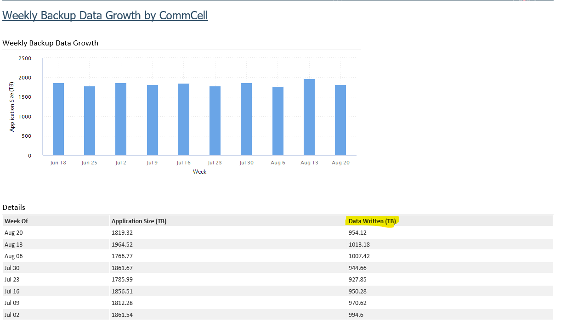Click the Application Size (TB) y-axis title
Viewport: 572px width, 321px height.
pyautogui.click(x=12, y=107)
